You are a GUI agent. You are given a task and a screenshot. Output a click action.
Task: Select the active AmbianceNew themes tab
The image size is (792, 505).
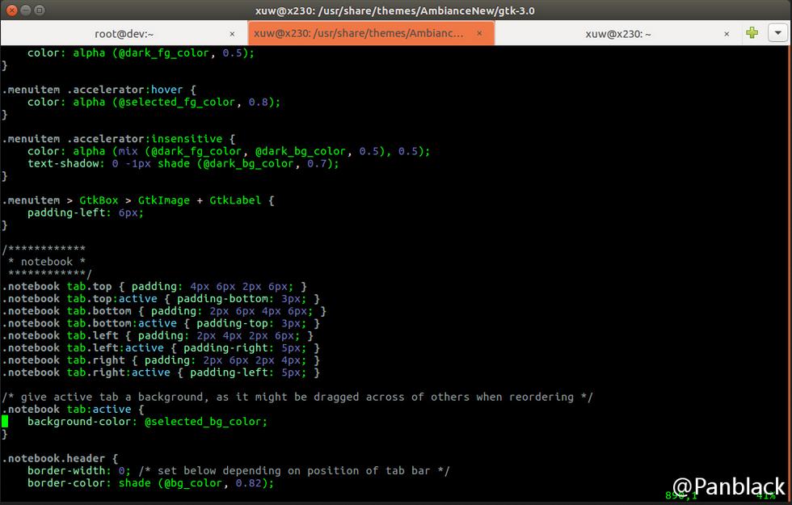pyautogui.click(x=359, y=34)
